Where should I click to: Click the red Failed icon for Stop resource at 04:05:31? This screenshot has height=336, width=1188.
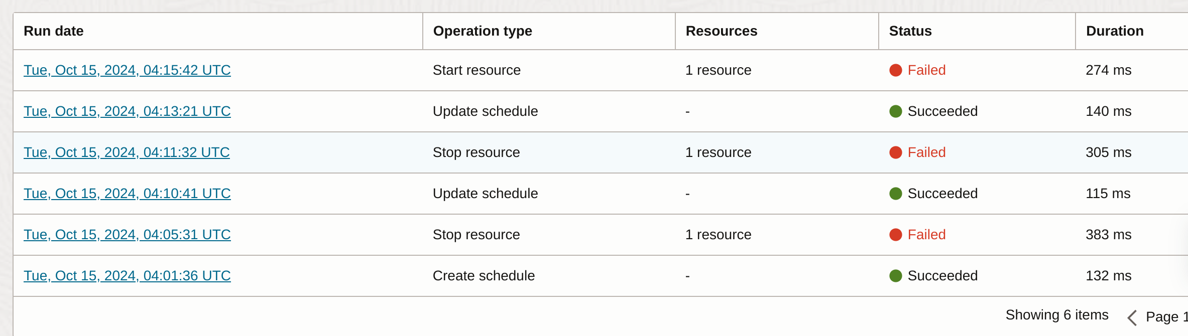tap(896, 235)
